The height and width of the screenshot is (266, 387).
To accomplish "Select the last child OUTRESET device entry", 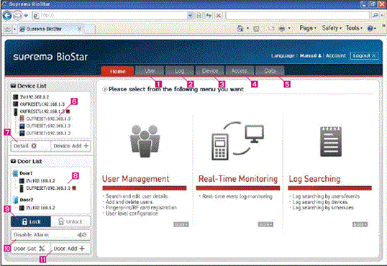I will [x=45, y=133].
